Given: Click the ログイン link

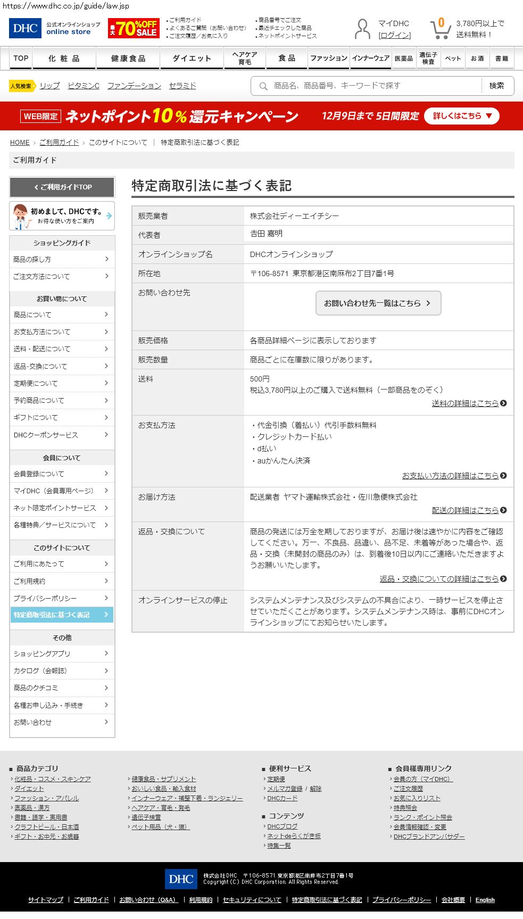Looking at the screenshot, I should point(394,35).
